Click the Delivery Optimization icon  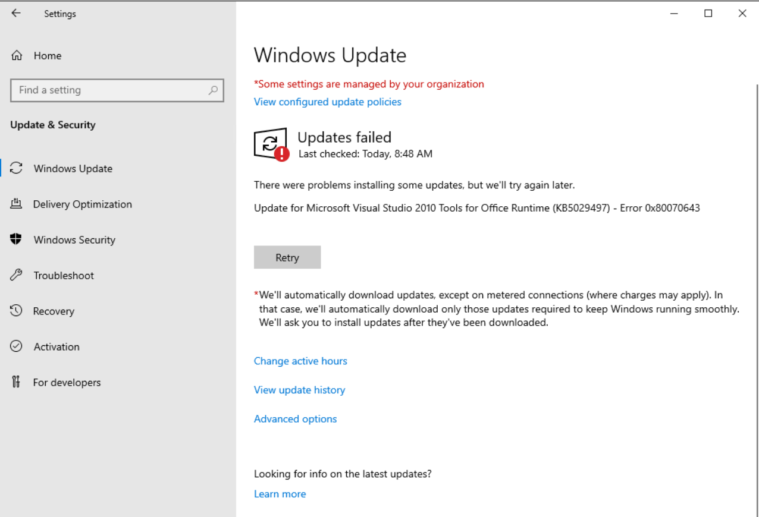pyautogui.click(x=16, y=204)
